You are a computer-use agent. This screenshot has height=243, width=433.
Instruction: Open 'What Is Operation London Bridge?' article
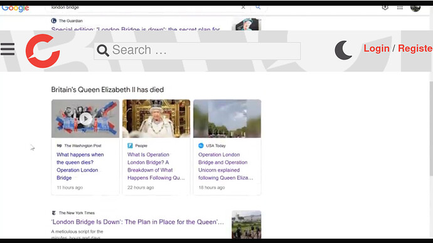pos(156,166)
